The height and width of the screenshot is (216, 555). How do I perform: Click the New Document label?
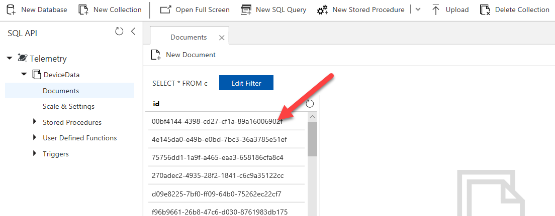pos(191,55)
